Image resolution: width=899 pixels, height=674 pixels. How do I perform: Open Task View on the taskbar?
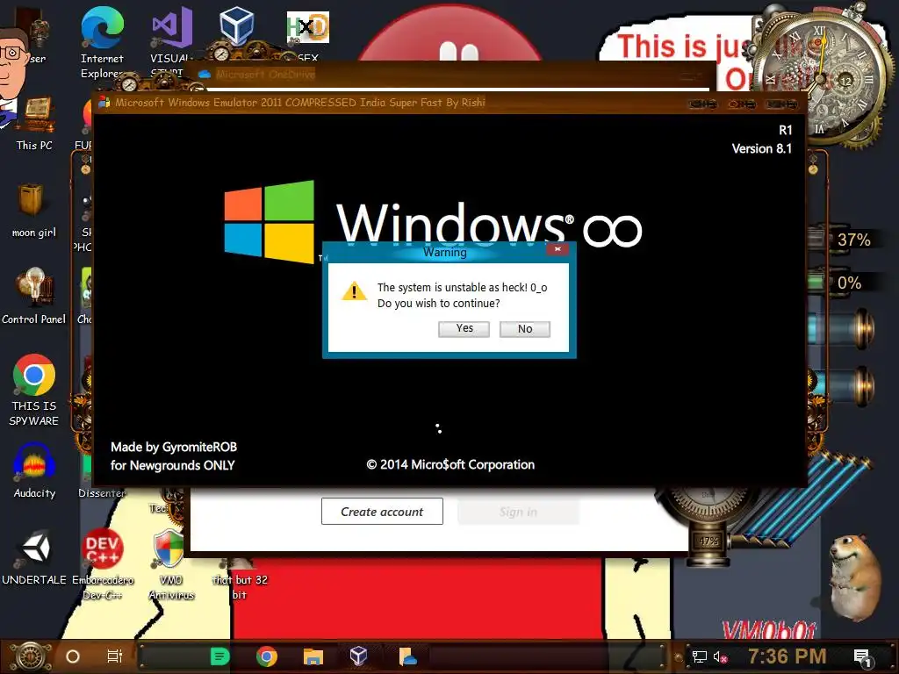[x=115, y=656]
